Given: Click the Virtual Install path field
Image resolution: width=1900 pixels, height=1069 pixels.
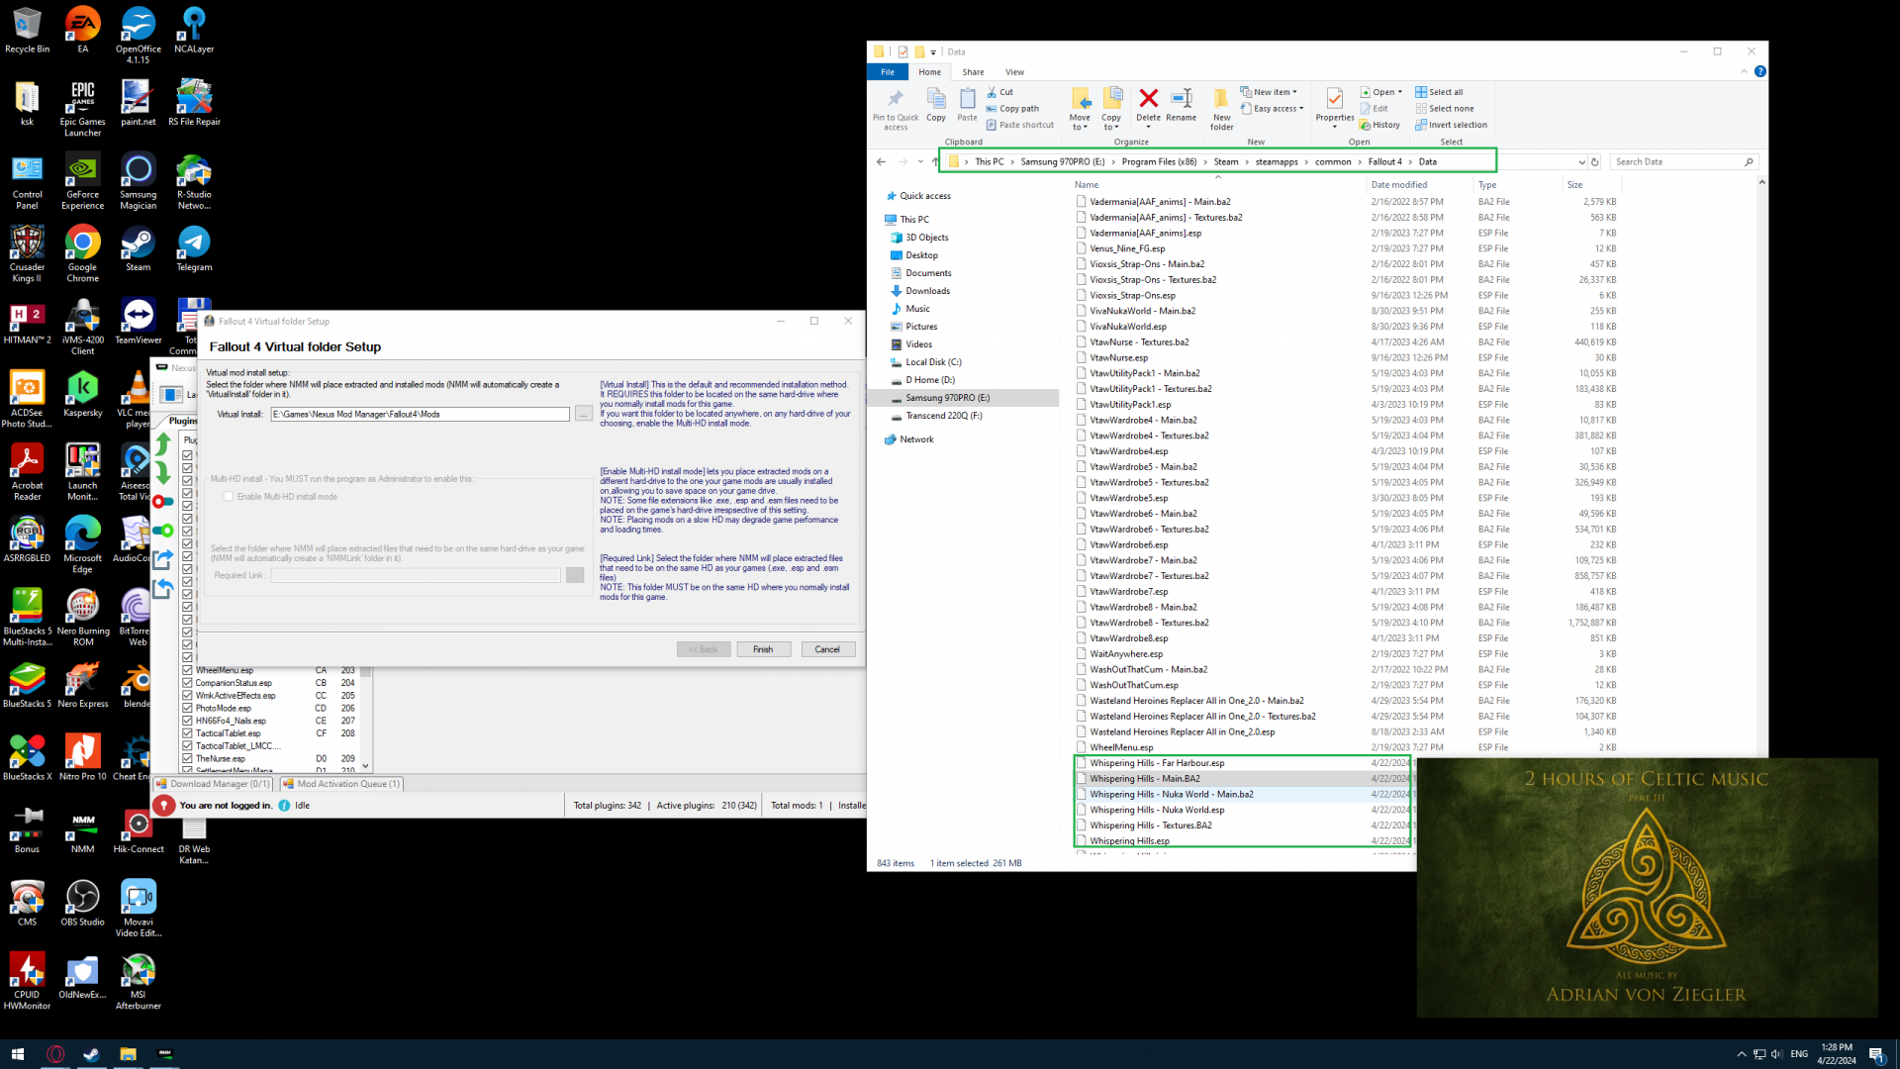Looking at the screenshot, I should tap(420, 414).
